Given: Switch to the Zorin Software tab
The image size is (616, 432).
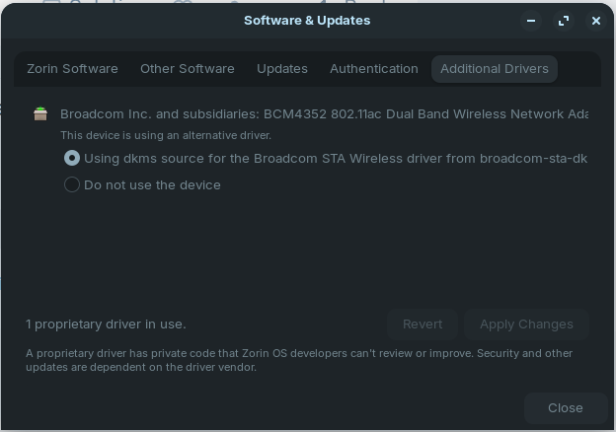Looking at the screenshot, I should [72, 69].
